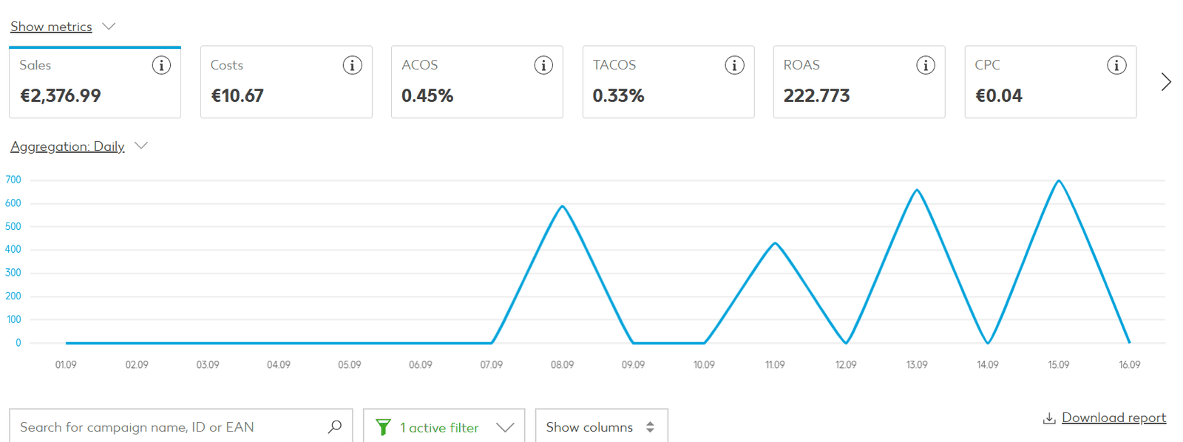This screenshot has width=1183, height=442.
Task: Click the info icon on Costs card
Action: [x=352, y=65]
